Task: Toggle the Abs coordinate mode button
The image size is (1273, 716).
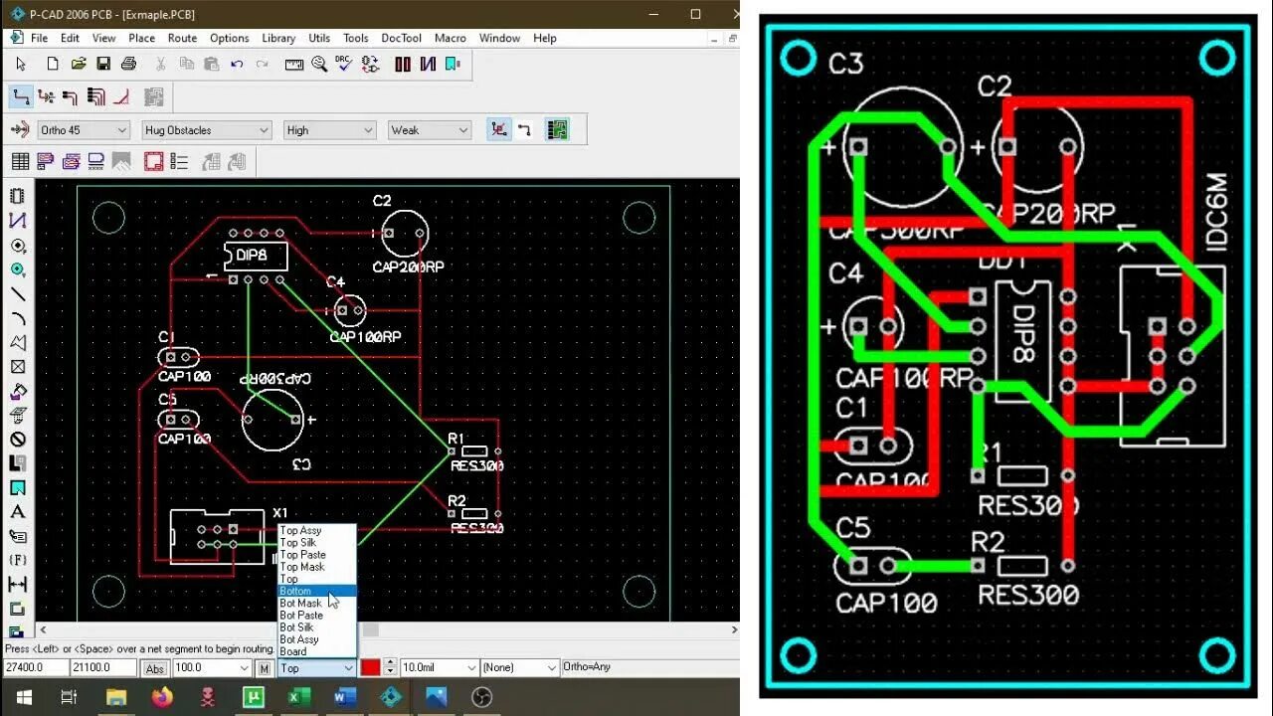Action: click(155, 668)
